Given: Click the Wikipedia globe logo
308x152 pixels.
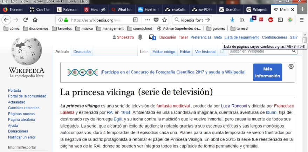Looking at the screenshot, I should [x=27, y=52].
